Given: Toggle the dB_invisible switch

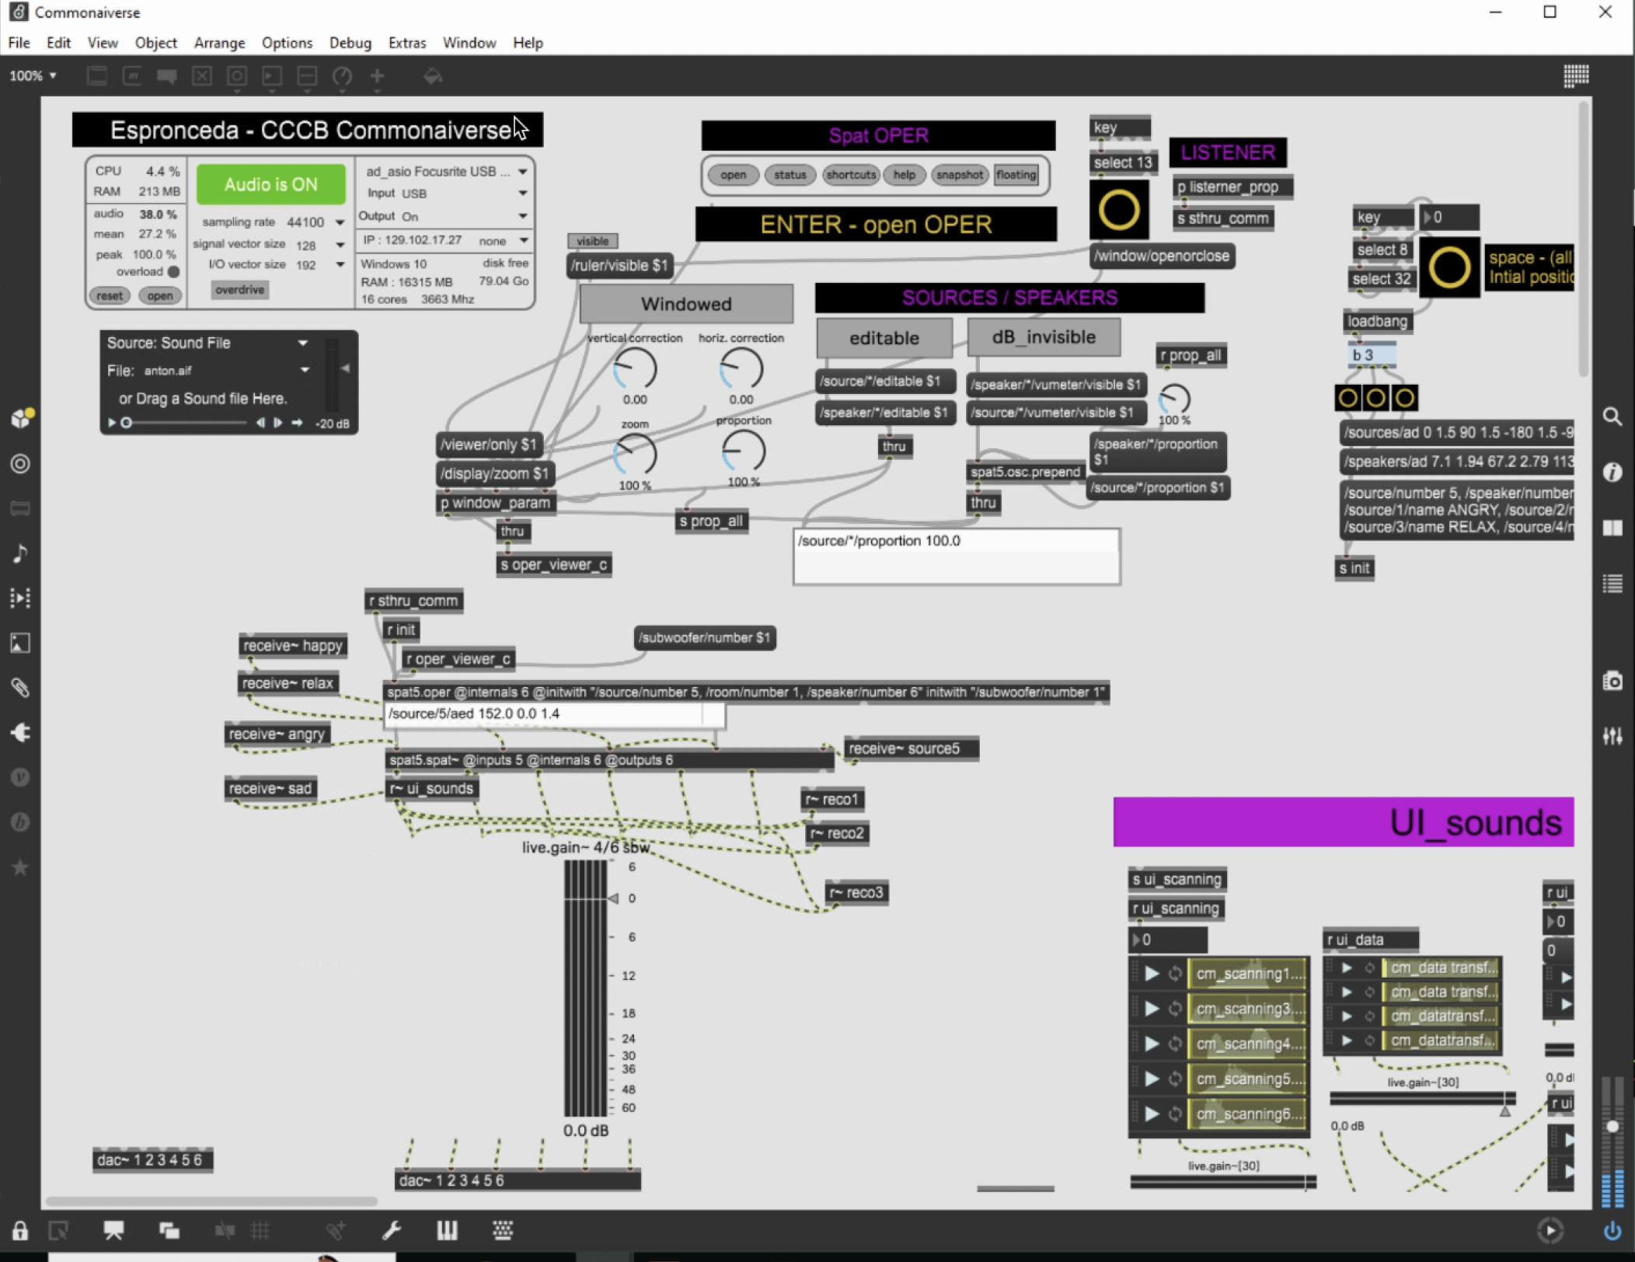Looking at the screenshot, I should click(1043, 337).
